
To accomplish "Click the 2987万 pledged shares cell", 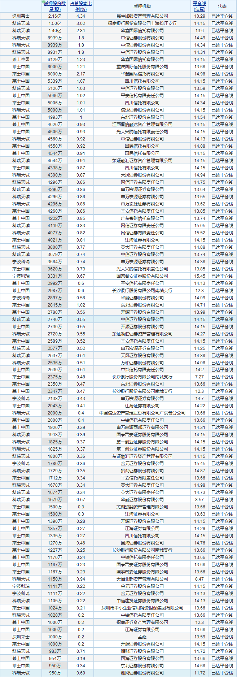I will pyautogui.click(x=55, y=291).
